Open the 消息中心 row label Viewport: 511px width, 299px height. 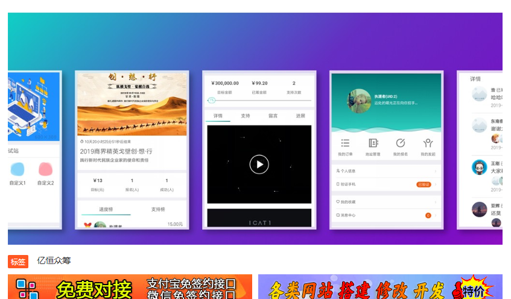pyautogui.click(x=348, y=215)
